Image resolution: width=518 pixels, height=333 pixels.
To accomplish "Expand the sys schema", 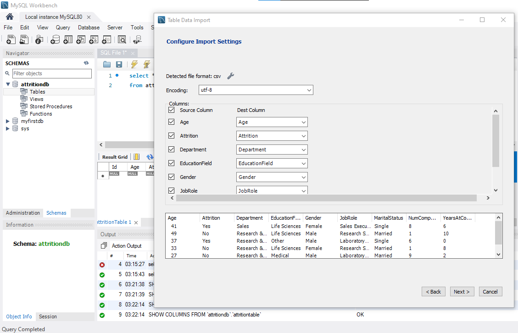I will click(x=8, y=128).
